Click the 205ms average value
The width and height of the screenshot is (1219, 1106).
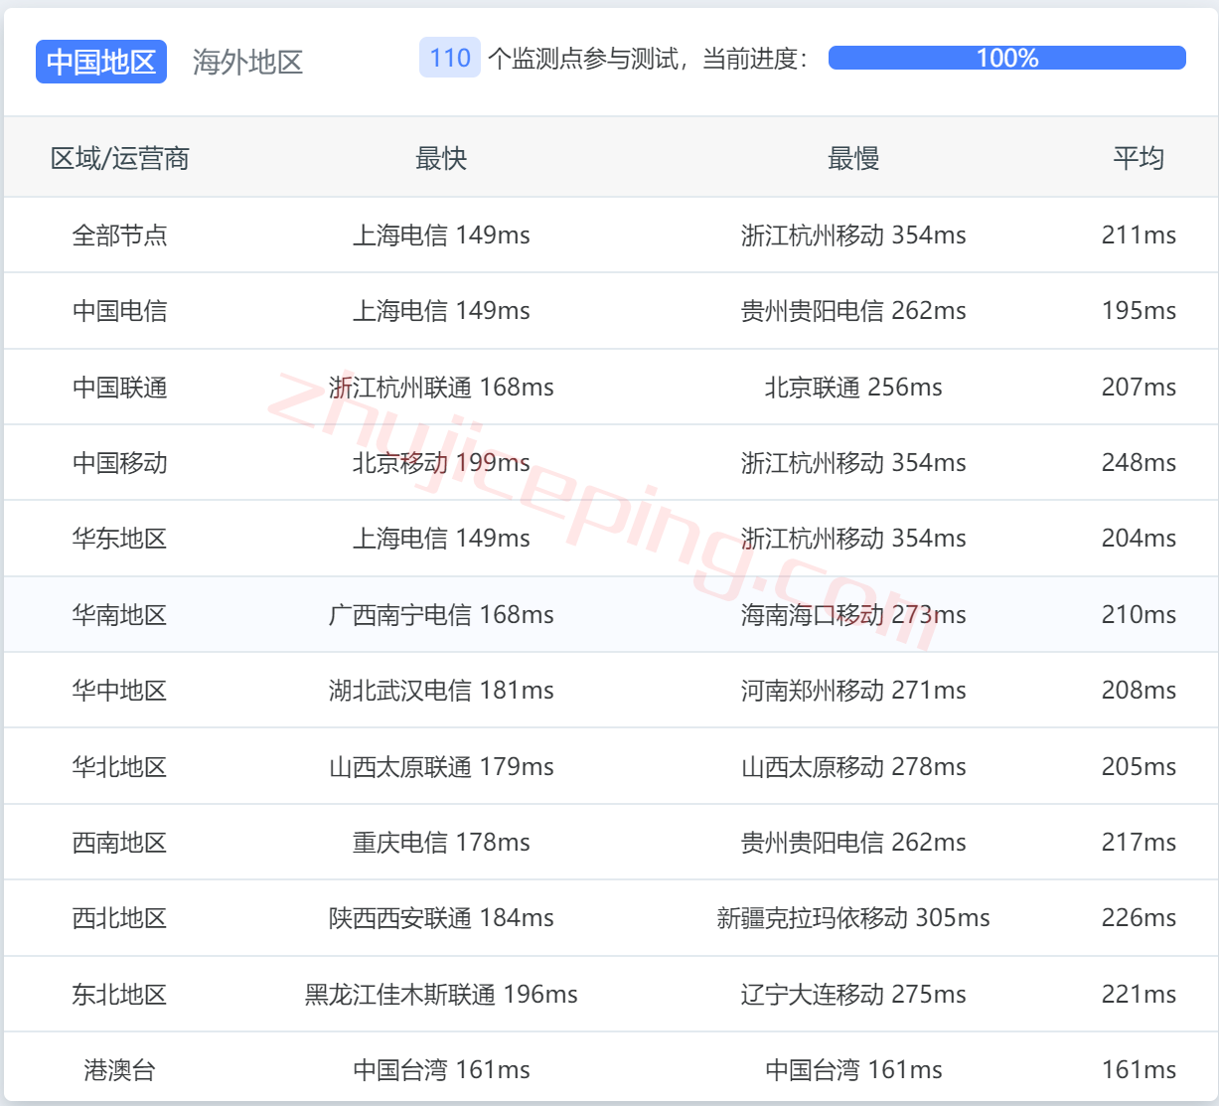tap(1139, 767)
